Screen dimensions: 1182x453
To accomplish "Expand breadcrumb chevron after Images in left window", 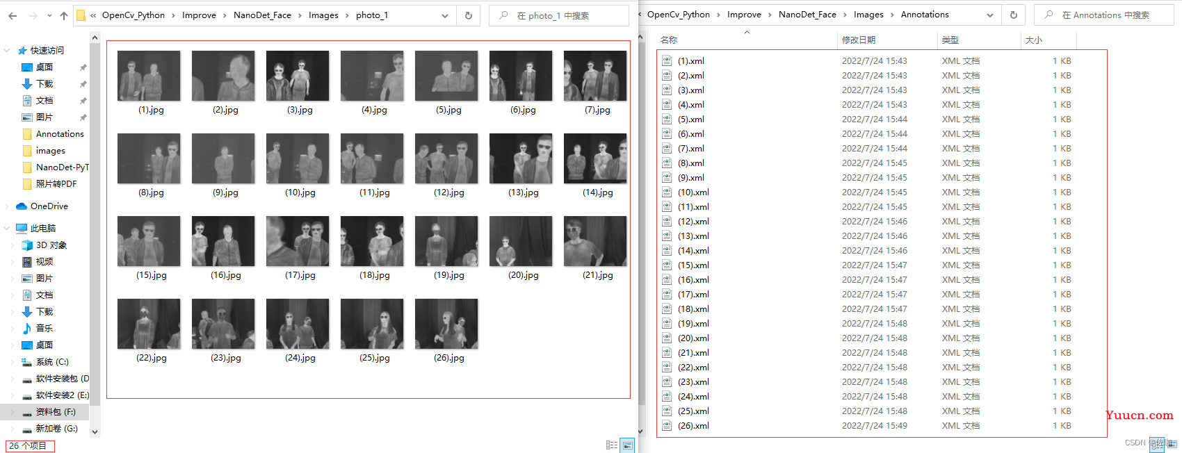I will tap(347, 15).
